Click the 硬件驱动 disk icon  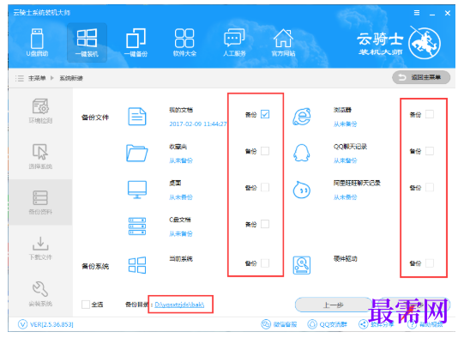pyautogui.click(x=302, y=265)
